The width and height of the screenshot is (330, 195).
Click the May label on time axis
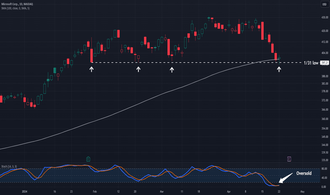pyautogui.click(x=302, y=191)
